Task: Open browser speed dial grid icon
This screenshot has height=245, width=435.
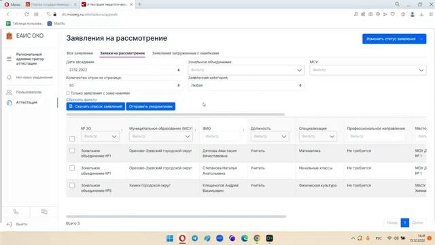Action: pos(36,14)
